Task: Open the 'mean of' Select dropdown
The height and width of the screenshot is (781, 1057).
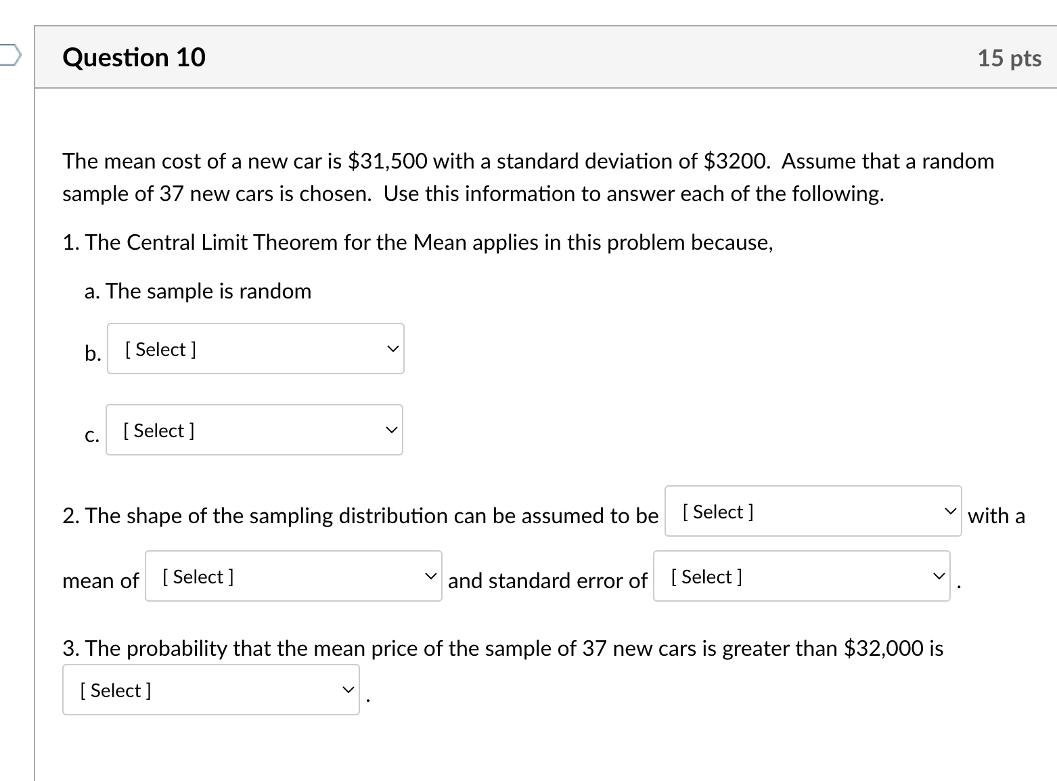Action: point(292,576)
